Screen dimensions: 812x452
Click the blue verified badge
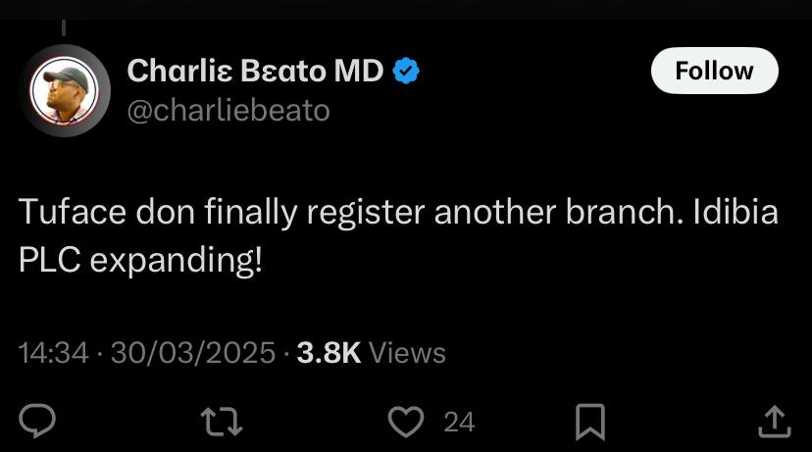click(x=407, y=72)
